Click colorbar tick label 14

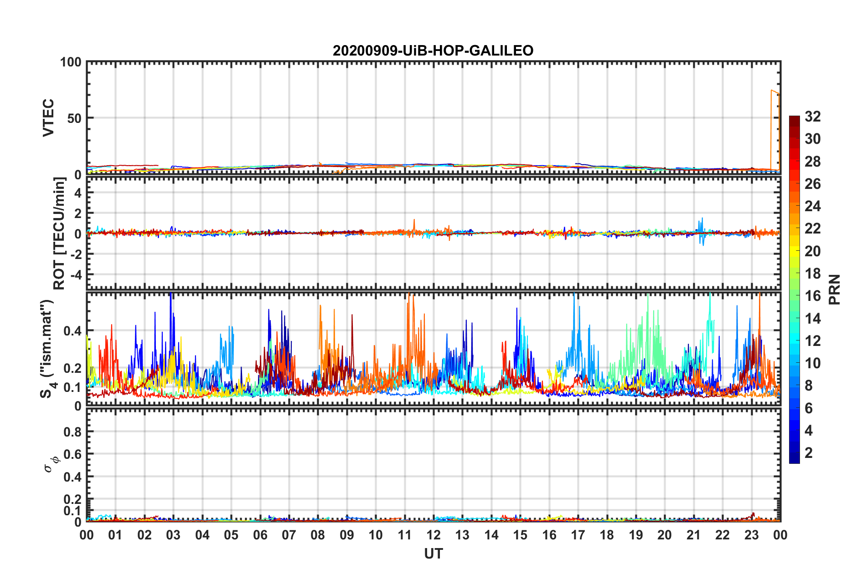pos(813,319)
